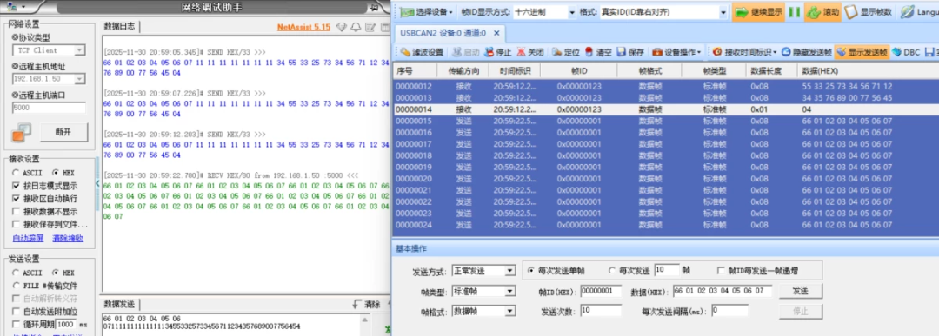Open the NetAssist app menu icon
Screen dimensions: 939x336
click(x=11, y=7)
